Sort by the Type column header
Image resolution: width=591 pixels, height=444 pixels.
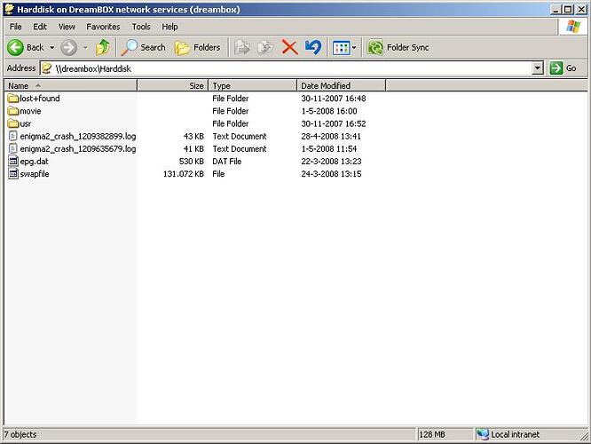pyautogui.click(x=253, y=85)
